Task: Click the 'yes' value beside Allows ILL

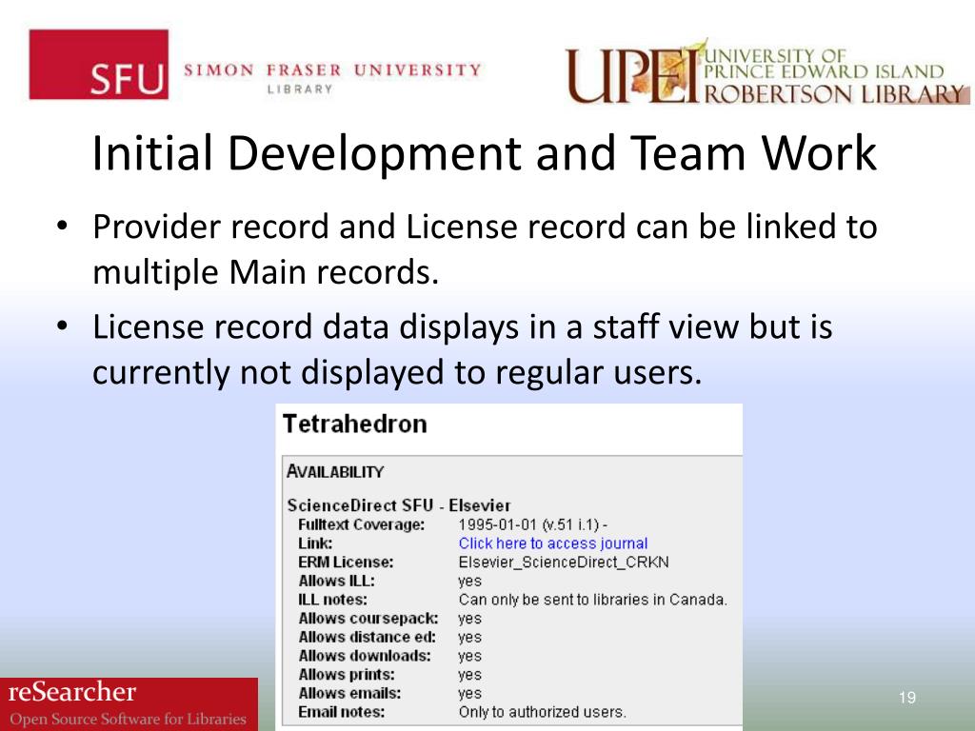Action: click(x=469, y=582)
